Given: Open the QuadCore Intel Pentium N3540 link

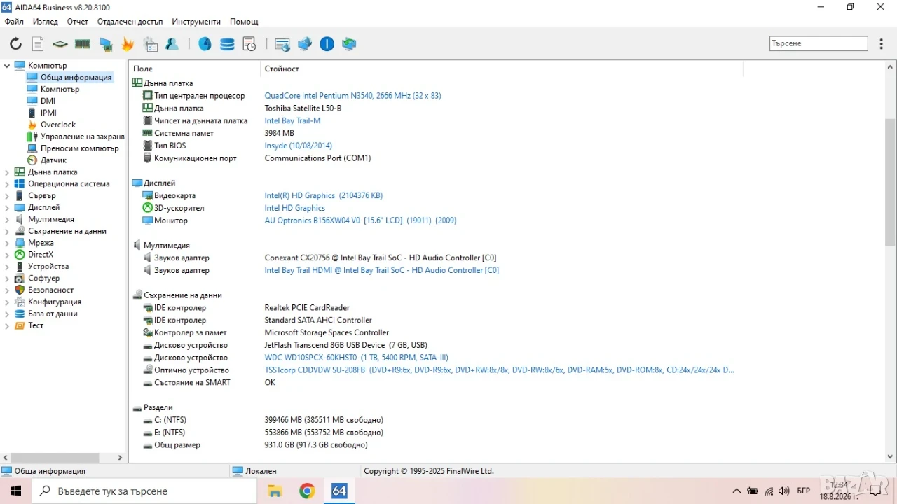Looking at the screenshot, I should pyautogui.click(x=352, y=96).
